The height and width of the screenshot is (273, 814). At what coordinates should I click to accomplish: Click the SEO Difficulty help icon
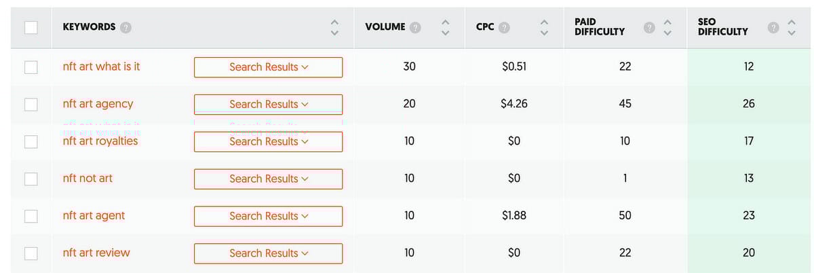coord(773,27)
